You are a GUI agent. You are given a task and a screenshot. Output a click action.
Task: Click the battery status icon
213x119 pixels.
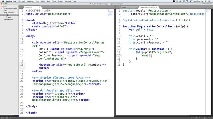click(191, 1)
